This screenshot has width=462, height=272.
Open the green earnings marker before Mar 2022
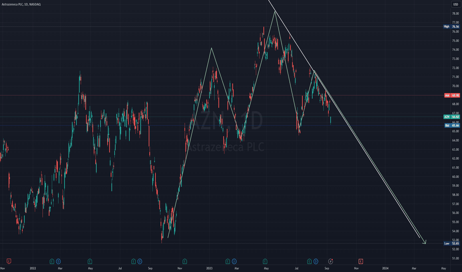tap(52, 261)
